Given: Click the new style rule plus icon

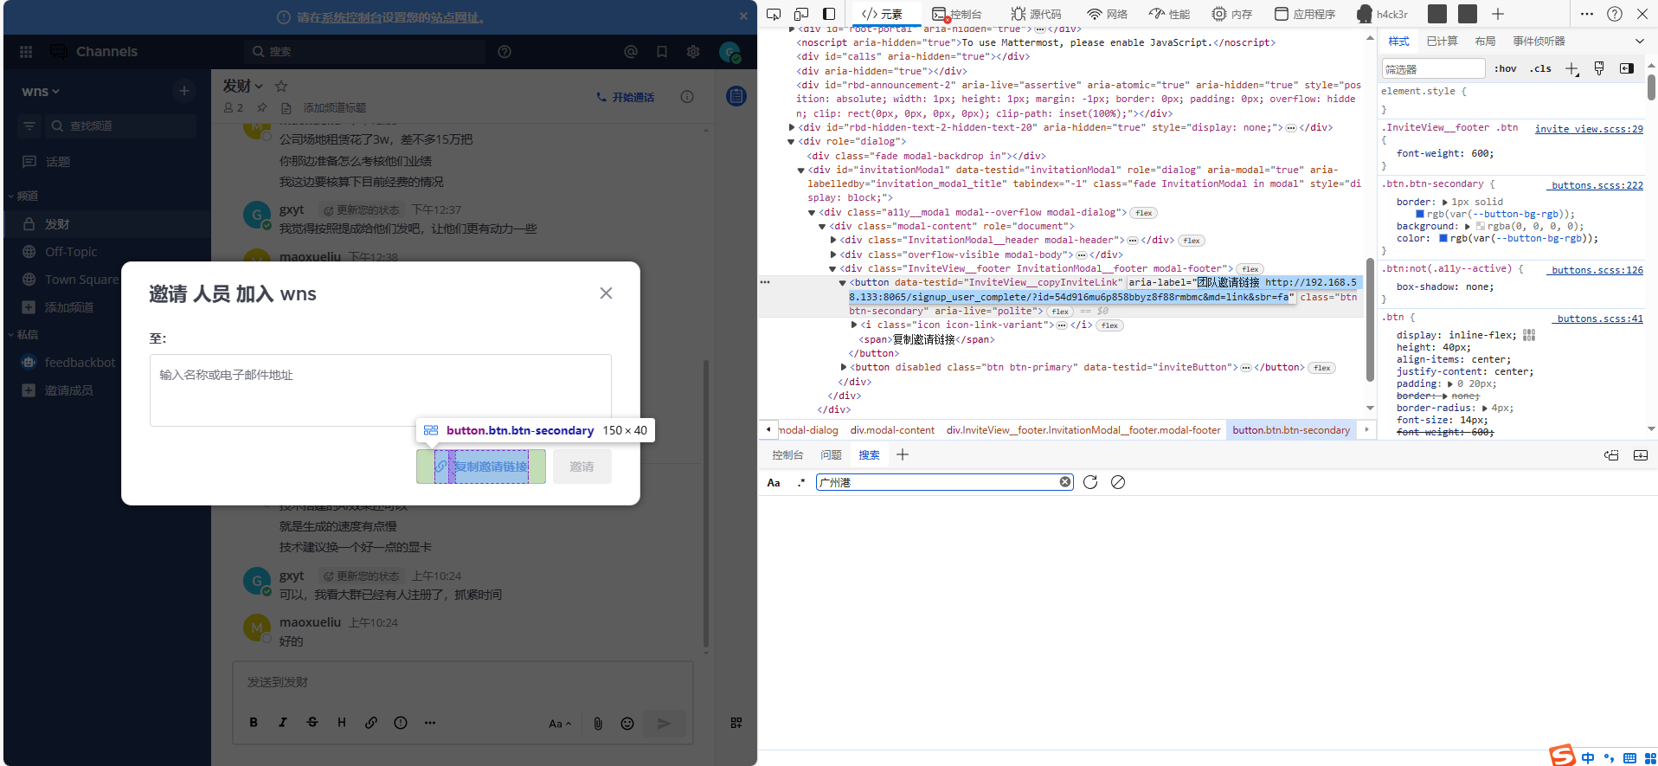Looking at the screenshot, I should (1571, 69).
